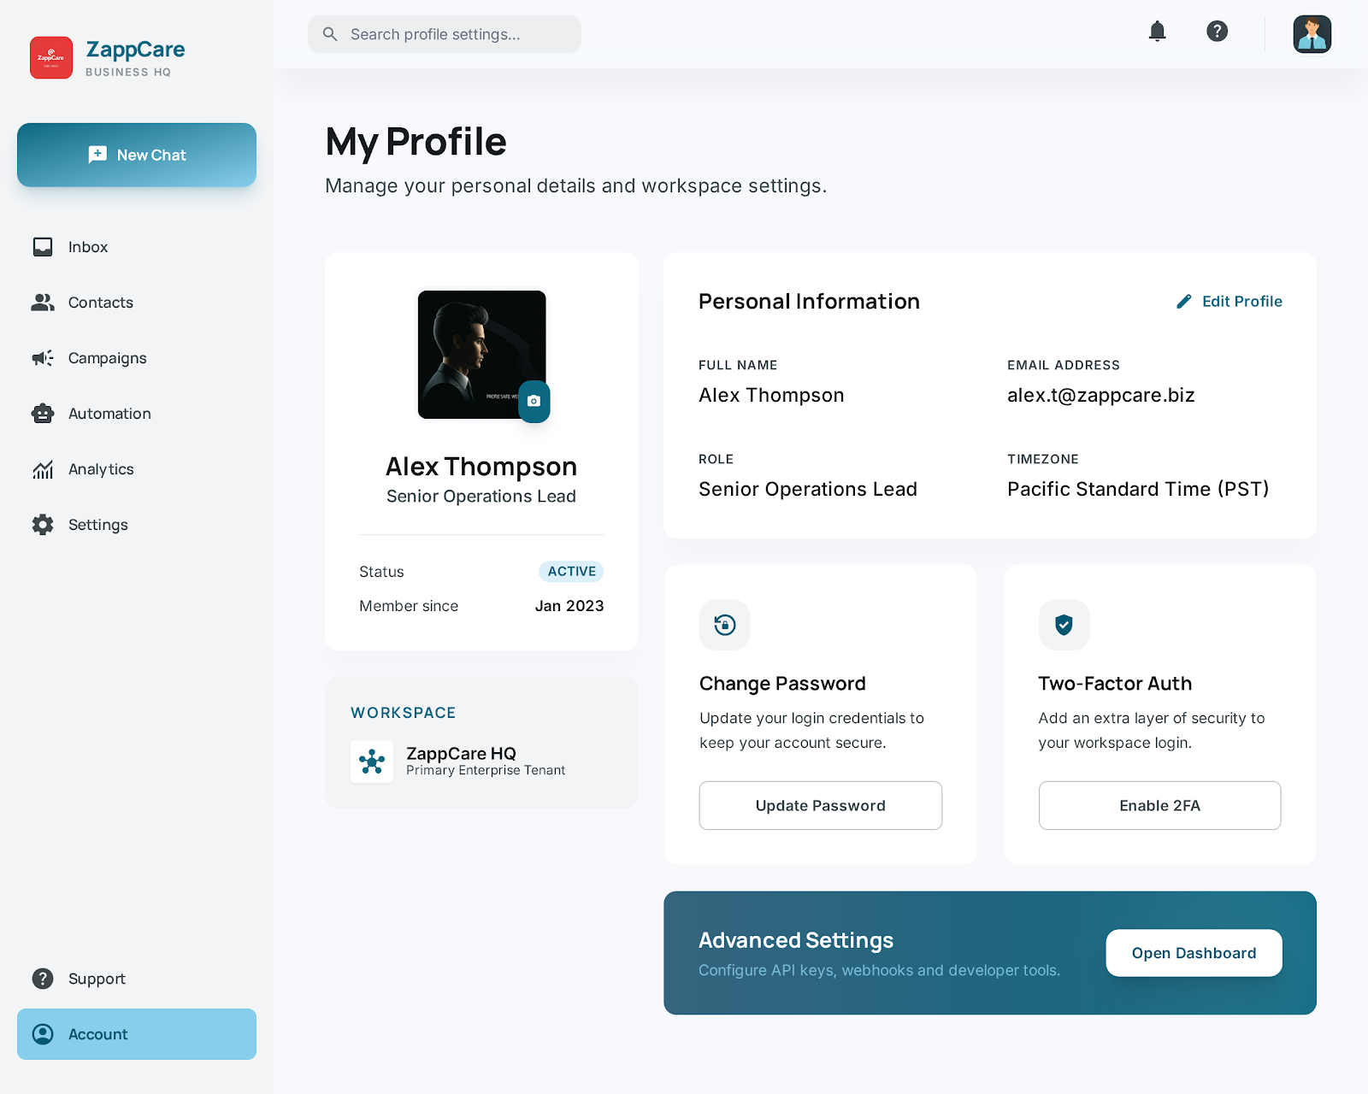Open Campaigns from sidebar

click(107, 358)
